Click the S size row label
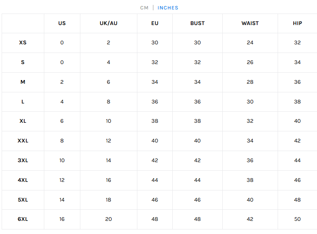The image size is (317, 234). pos(23,62)
